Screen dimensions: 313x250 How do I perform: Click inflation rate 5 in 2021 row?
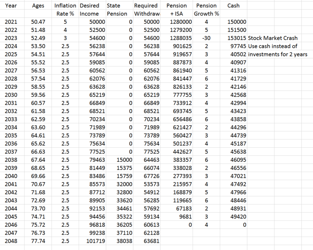tap(65, 22)
